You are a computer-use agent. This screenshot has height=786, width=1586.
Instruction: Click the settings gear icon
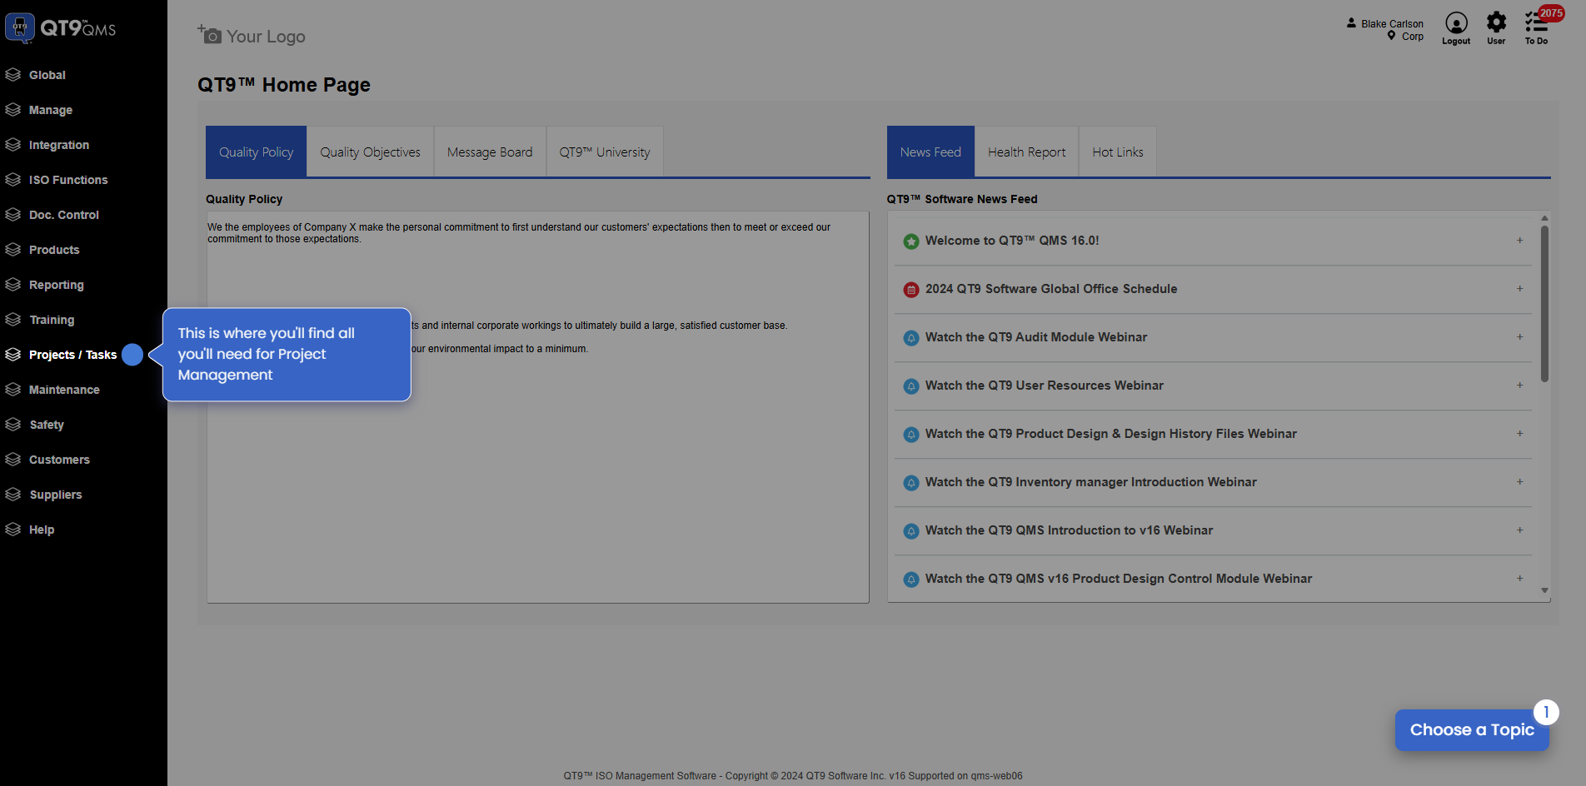pos(1496,23)
